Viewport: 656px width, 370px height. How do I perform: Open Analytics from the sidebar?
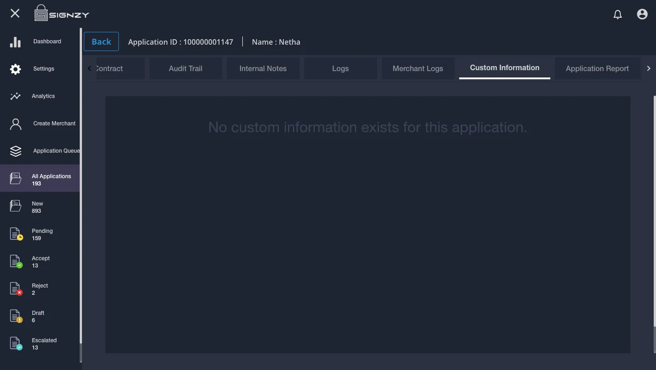coord(40,96)
